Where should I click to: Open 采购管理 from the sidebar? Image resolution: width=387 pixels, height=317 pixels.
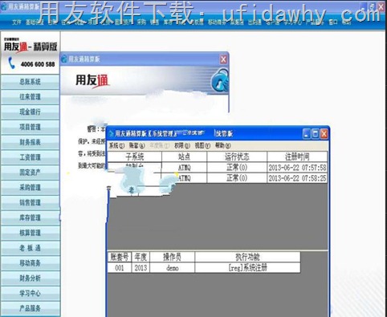pyautogui.click(x=30, y=188)
